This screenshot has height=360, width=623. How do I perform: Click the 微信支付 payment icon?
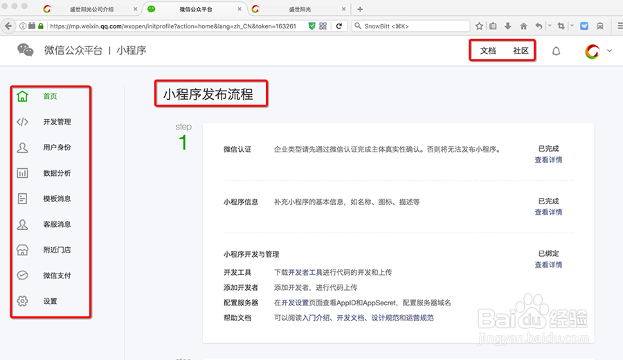[22, 276]
